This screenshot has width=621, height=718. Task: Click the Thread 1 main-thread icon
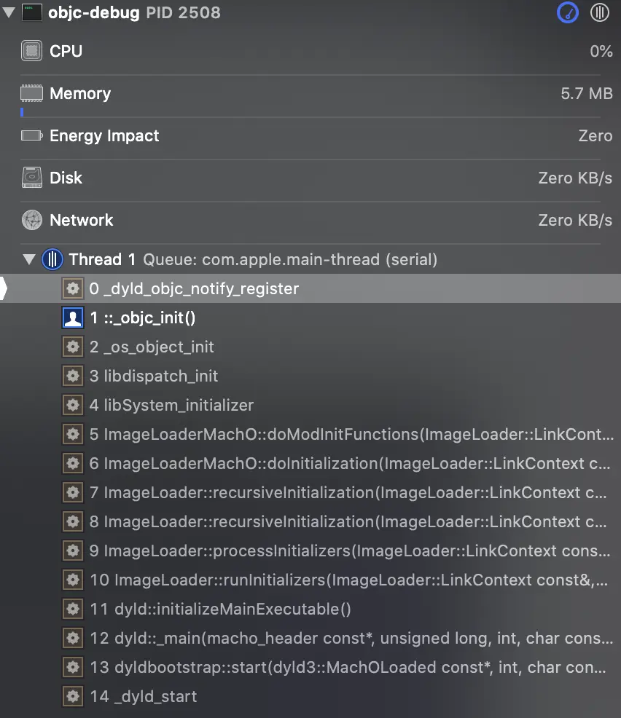52,259
